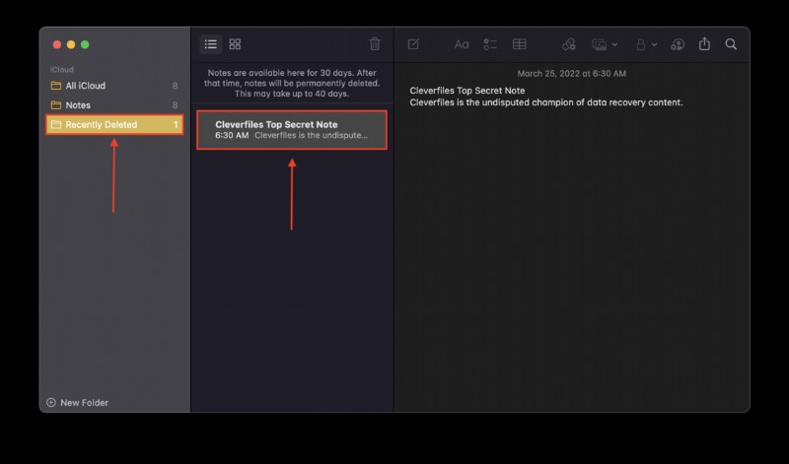Click the add link icon
This screenshot has height=464, width=789.
[x=569, y=44]
